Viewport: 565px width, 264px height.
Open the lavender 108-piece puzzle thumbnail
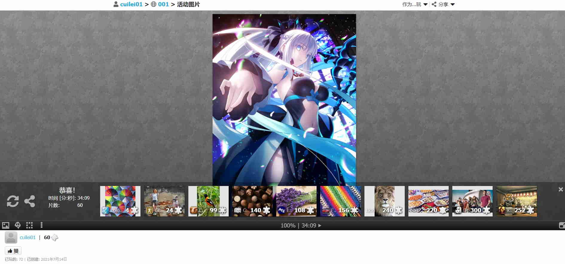pyautogui.click(x=296, y=201)
